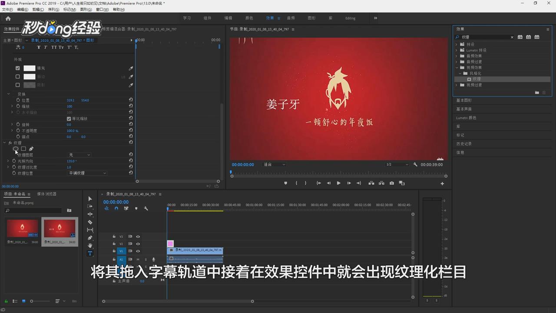Collapse the 变换 section
Image resolution: width=556 pixels, height=313 pixels.
[x=8, y=94]
